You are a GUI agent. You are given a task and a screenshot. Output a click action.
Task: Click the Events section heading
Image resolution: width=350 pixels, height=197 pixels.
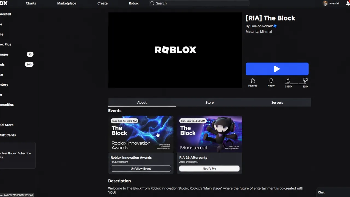click(x=115, y=111)
